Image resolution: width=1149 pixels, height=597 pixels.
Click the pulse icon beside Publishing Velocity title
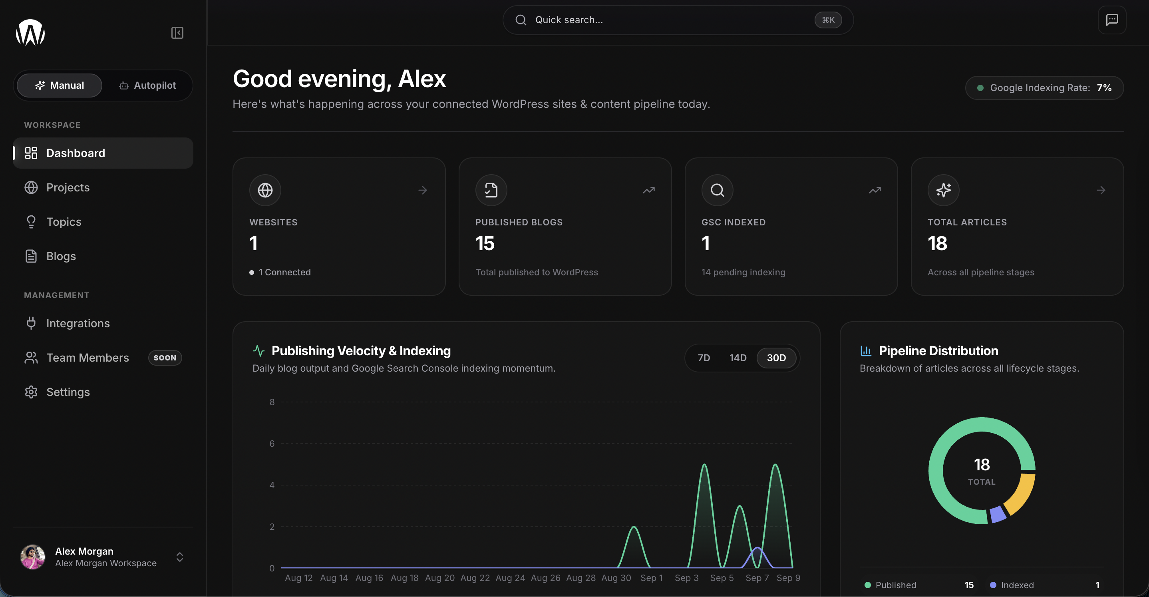click(x=259, y=351)
